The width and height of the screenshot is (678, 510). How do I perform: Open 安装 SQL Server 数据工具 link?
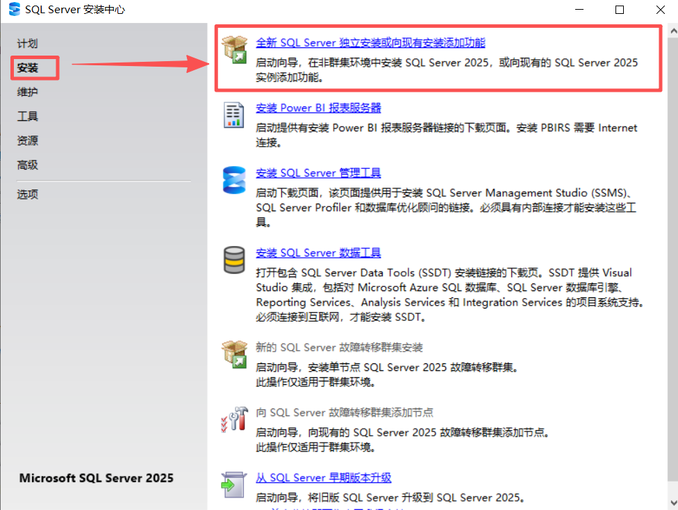tap(318, 253)
